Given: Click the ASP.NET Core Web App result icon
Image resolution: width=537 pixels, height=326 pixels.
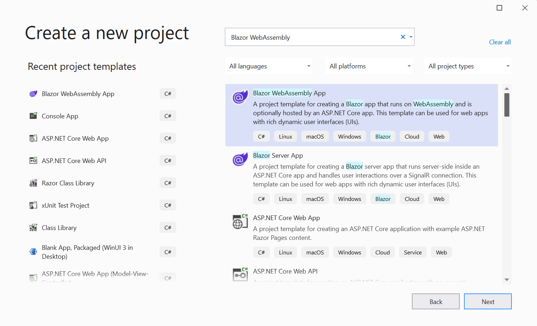Looking at the screenshot, I should coord(240,221).
